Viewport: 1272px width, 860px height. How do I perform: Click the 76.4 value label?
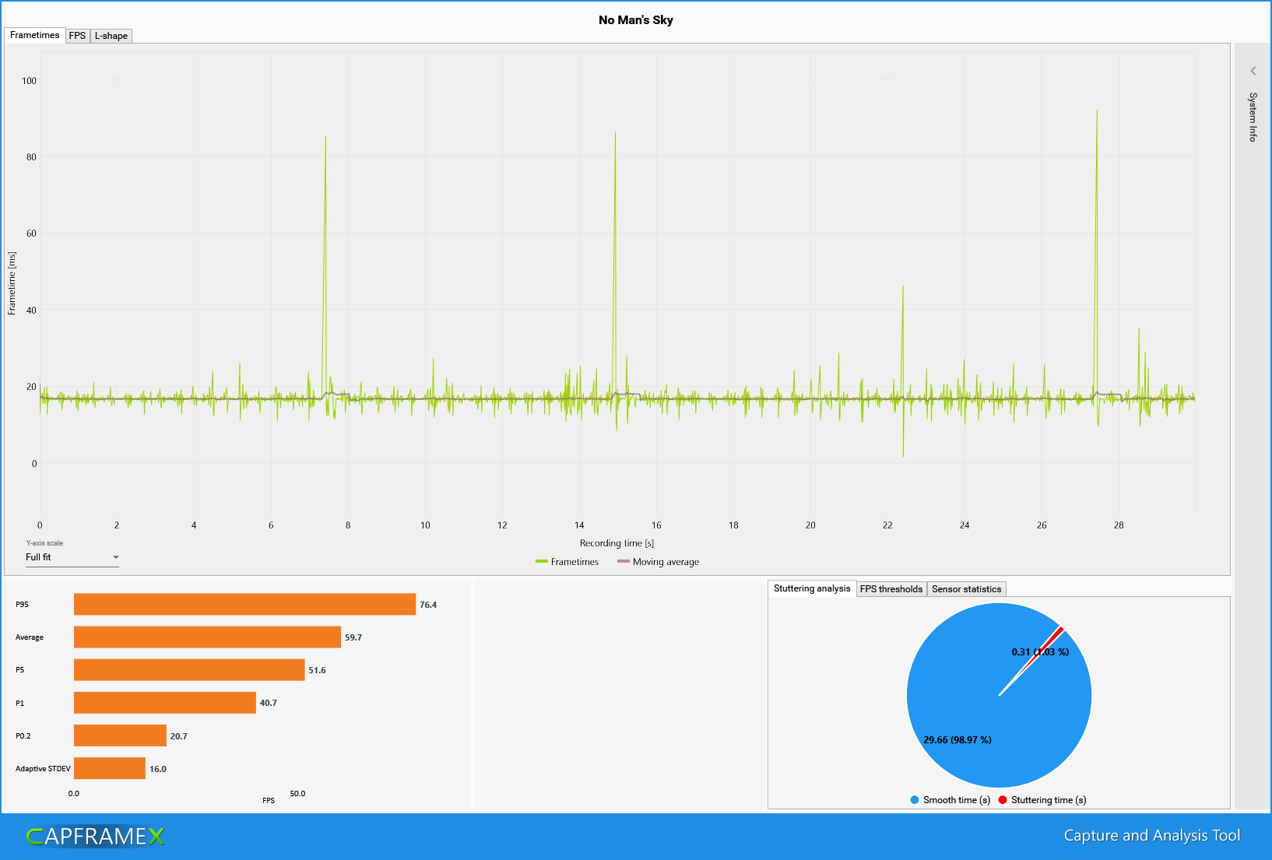pyautogui.click(x=428, y=605)
